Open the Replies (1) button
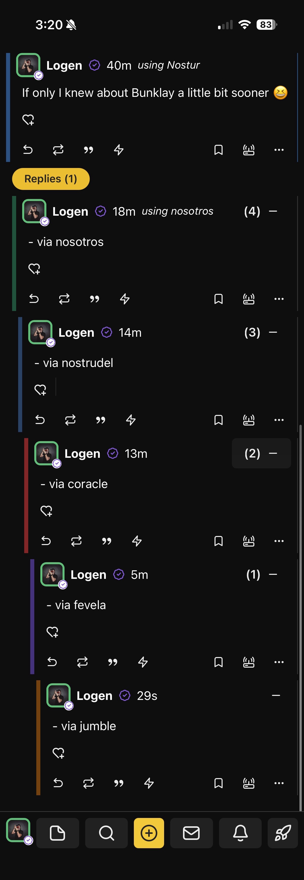This screenshot has width=304, height=880. coord(51,179)
